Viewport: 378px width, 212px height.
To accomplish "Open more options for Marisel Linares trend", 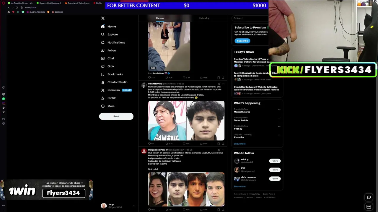I will pos(279,110).
